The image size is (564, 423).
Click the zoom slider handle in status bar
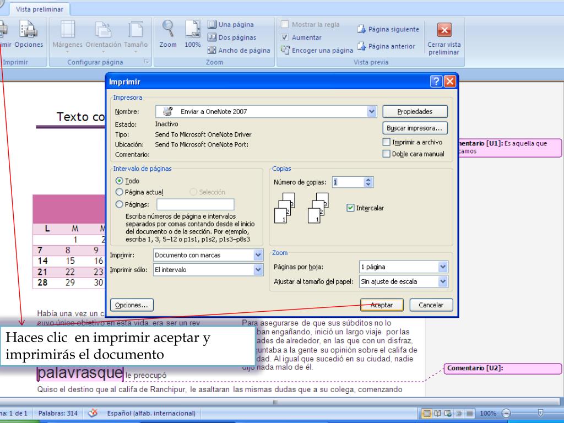tap(540, 413)
